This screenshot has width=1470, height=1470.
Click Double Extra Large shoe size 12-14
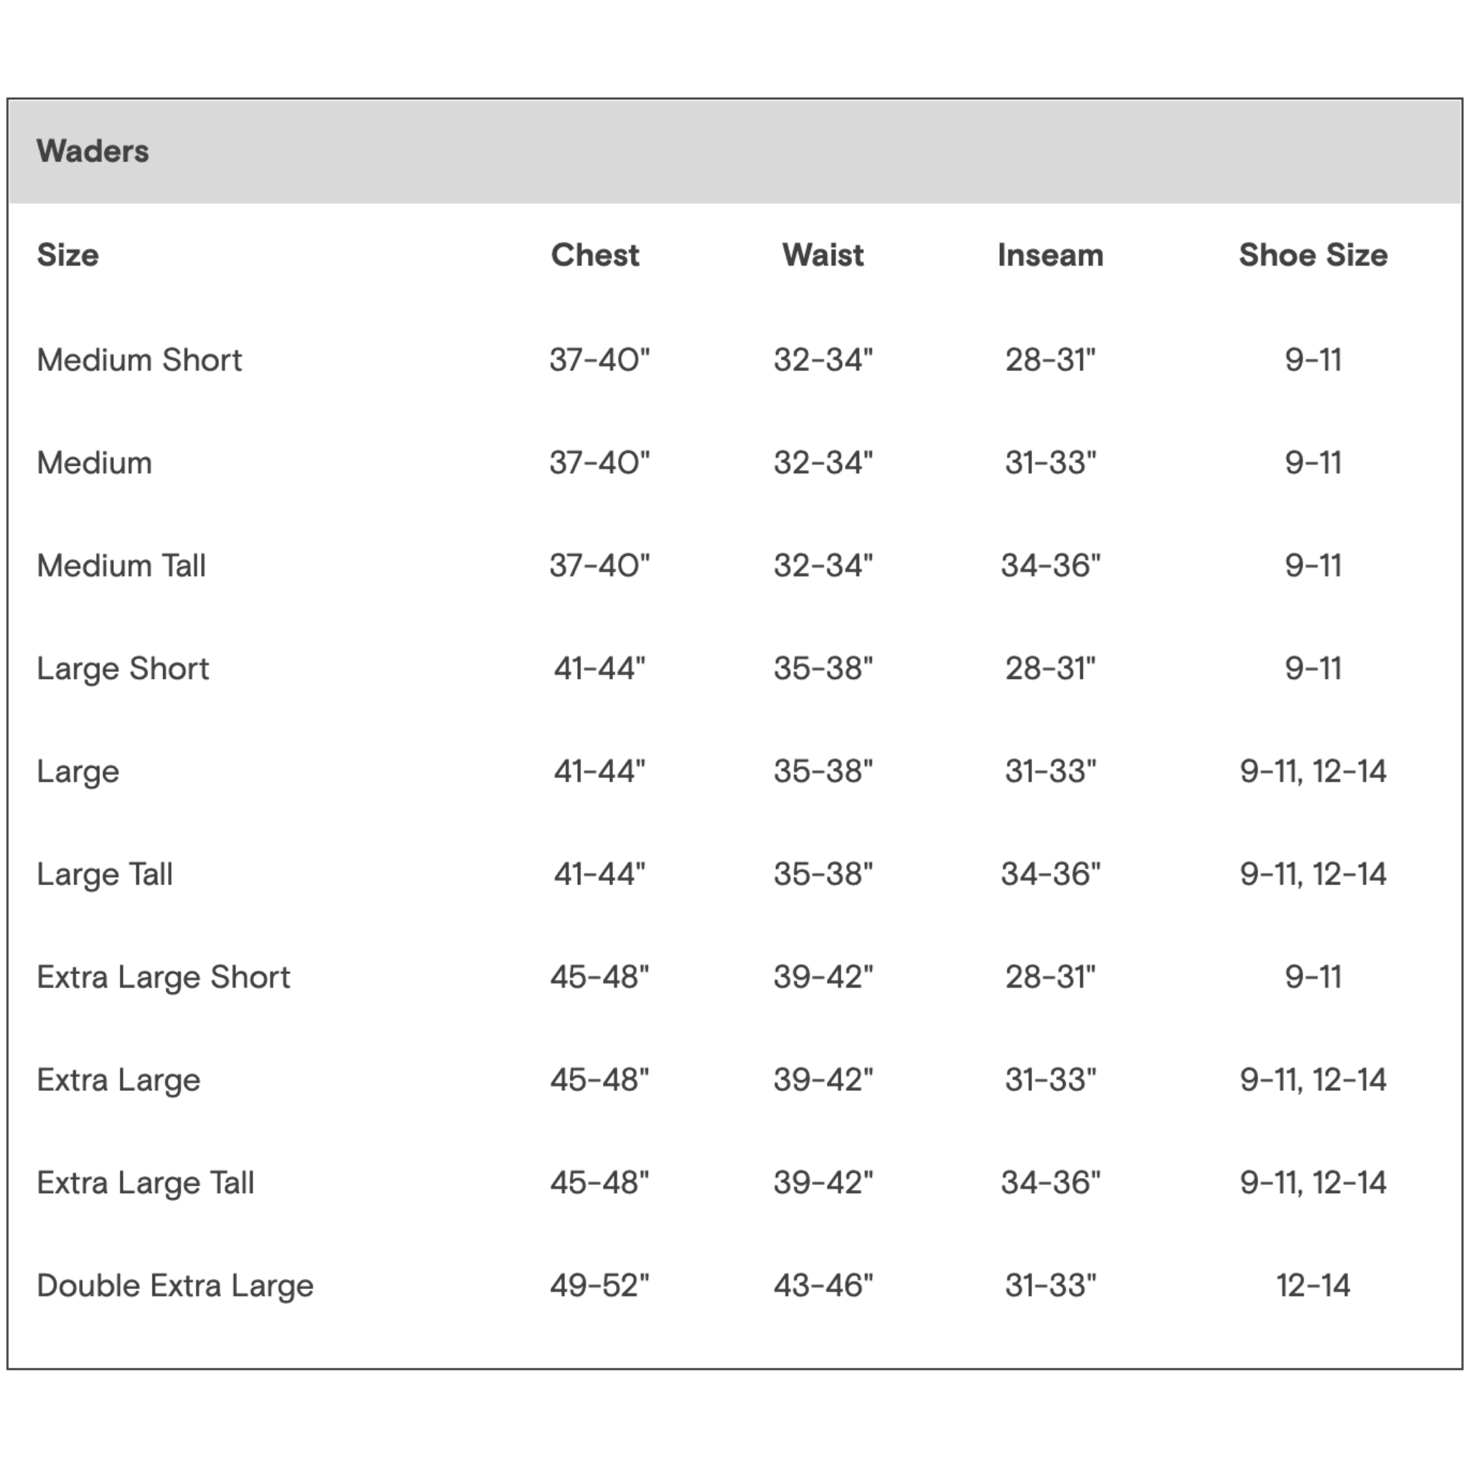[x=1313, y=1285]
